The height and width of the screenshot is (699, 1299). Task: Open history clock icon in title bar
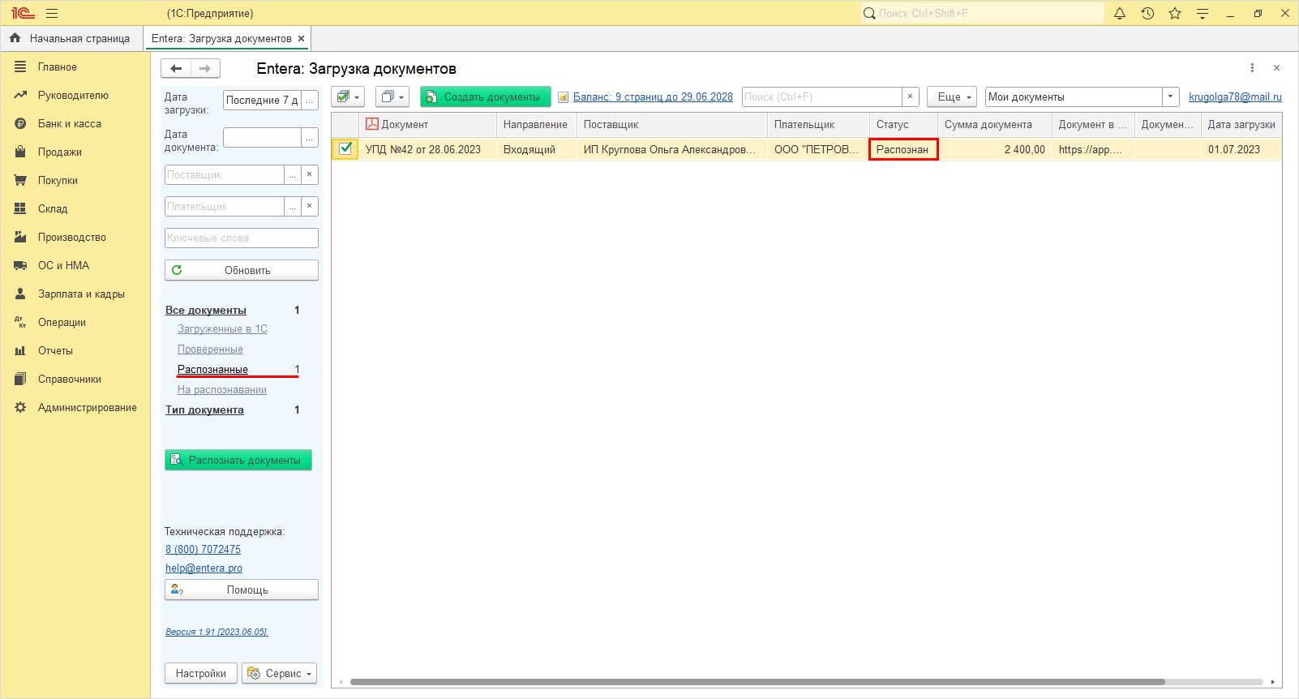tap(1147, 14)
